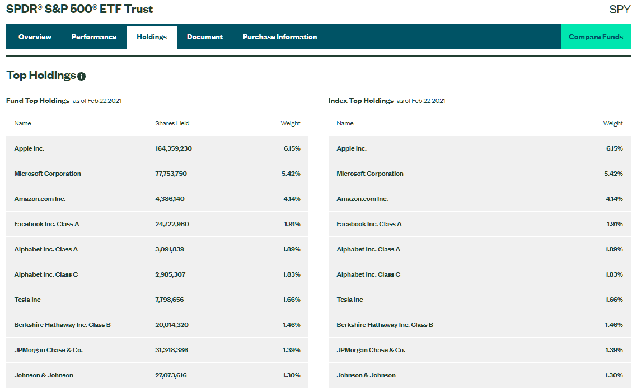Open the Overview tab
The width and height of the screenshot is (637, 392).
tap(35, 37)
